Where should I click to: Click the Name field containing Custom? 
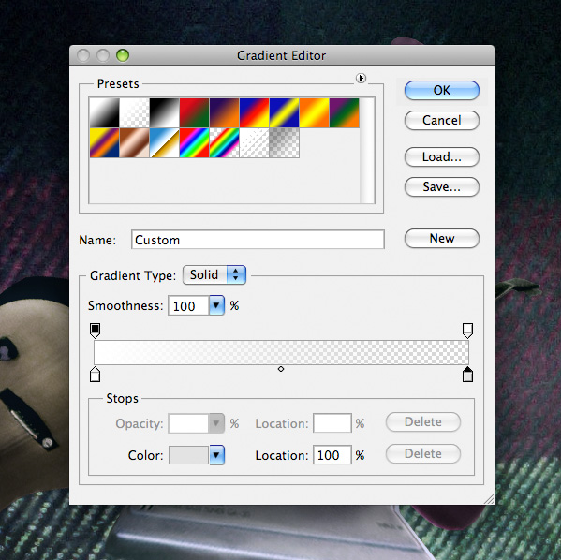pos(258,240)
